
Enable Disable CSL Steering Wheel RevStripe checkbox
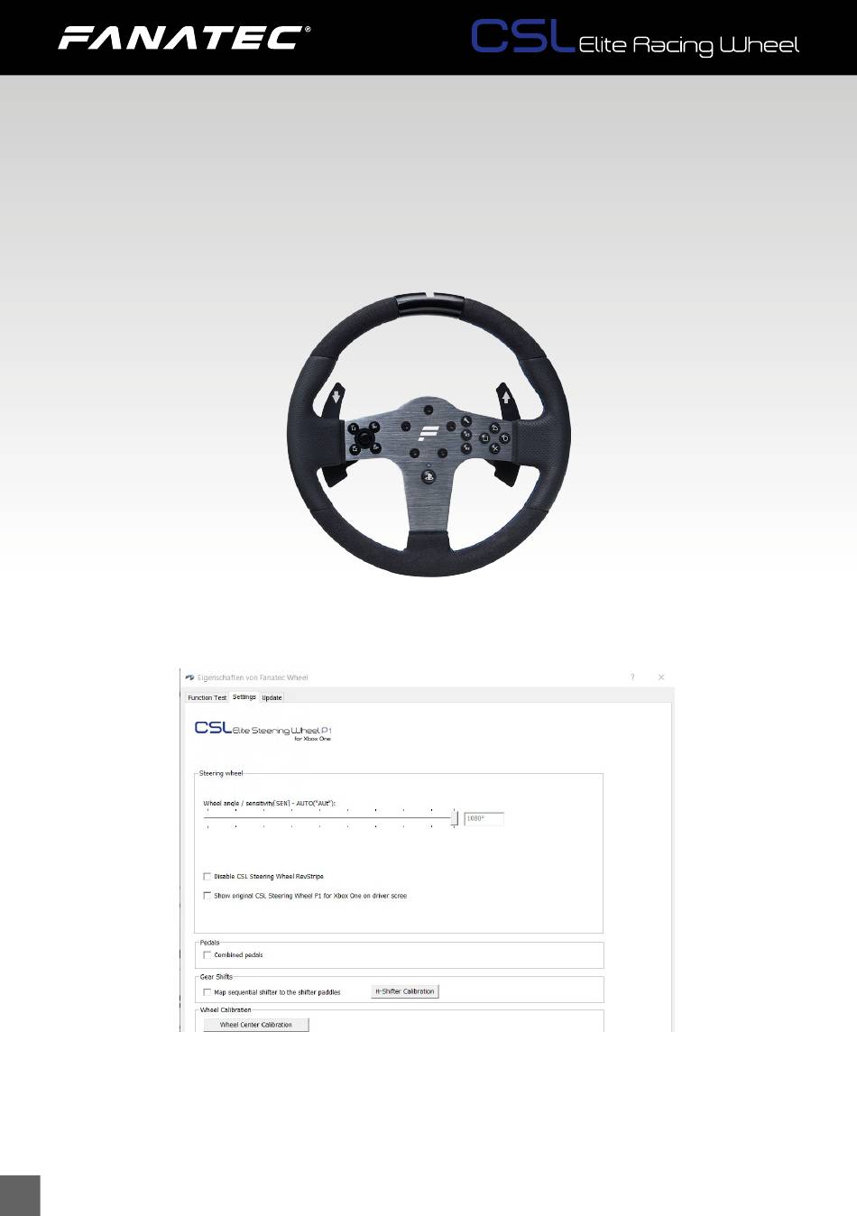(x=207, y=877)
